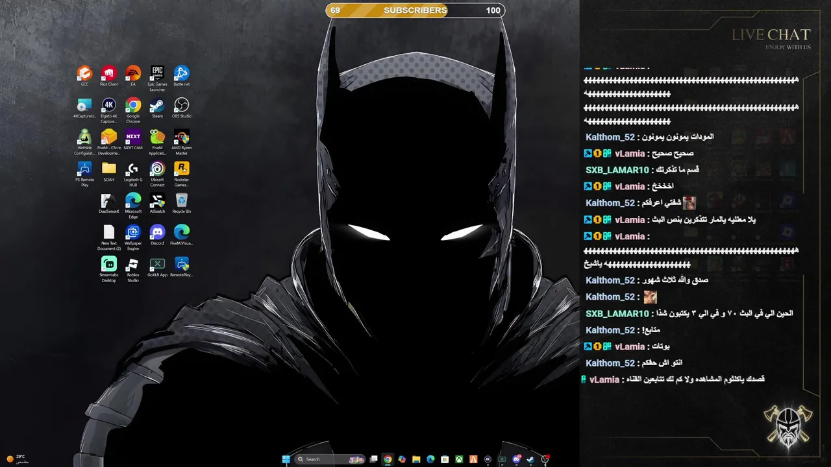Select DualSenseX desktop icon
The width and height of the screenshot is (831, 467).
108,203
